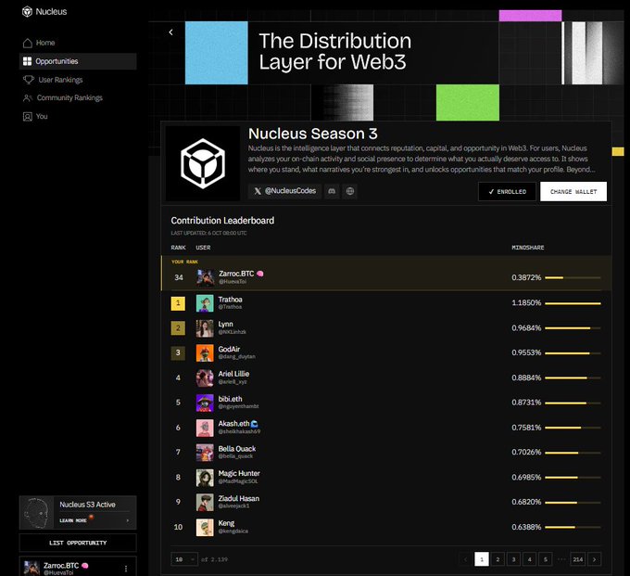Click the User Rankings trophy icon
Image resolution: width=630 pixels, height=576 pixels.
(x=28, y=80)
